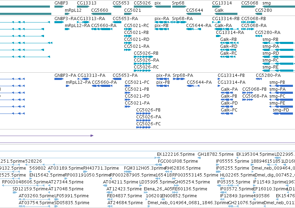Click the smg-PD protein label
The width and height of the screenshot is (295, 208).
281,110
